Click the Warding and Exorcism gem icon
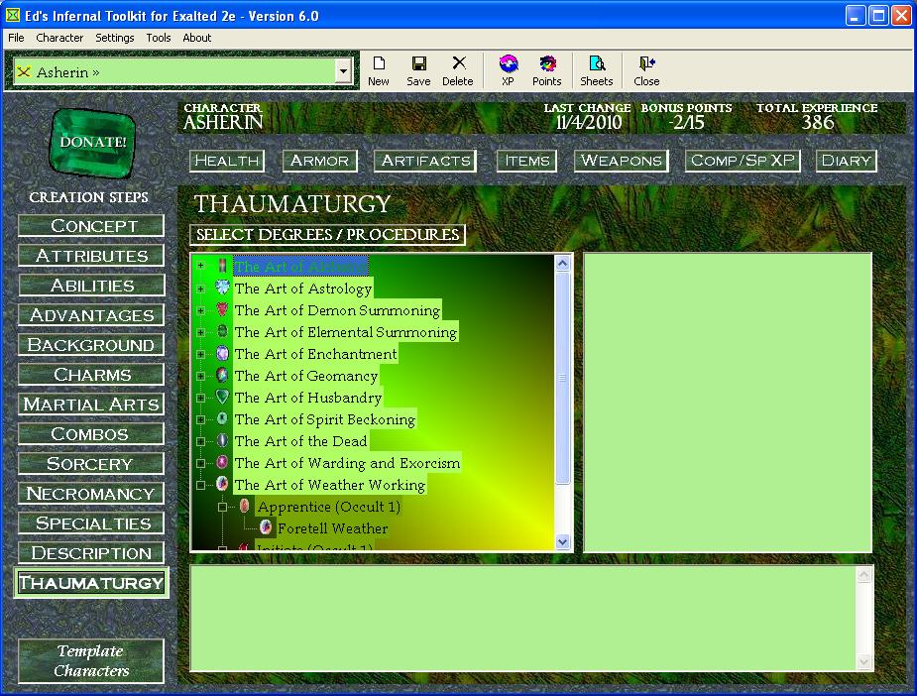This screenshot has height=696, width=917. click(x=222, y=463)
